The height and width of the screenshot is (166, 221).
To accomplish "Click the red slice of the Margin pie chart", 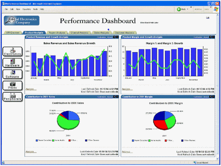I will (x=160, y=124).
